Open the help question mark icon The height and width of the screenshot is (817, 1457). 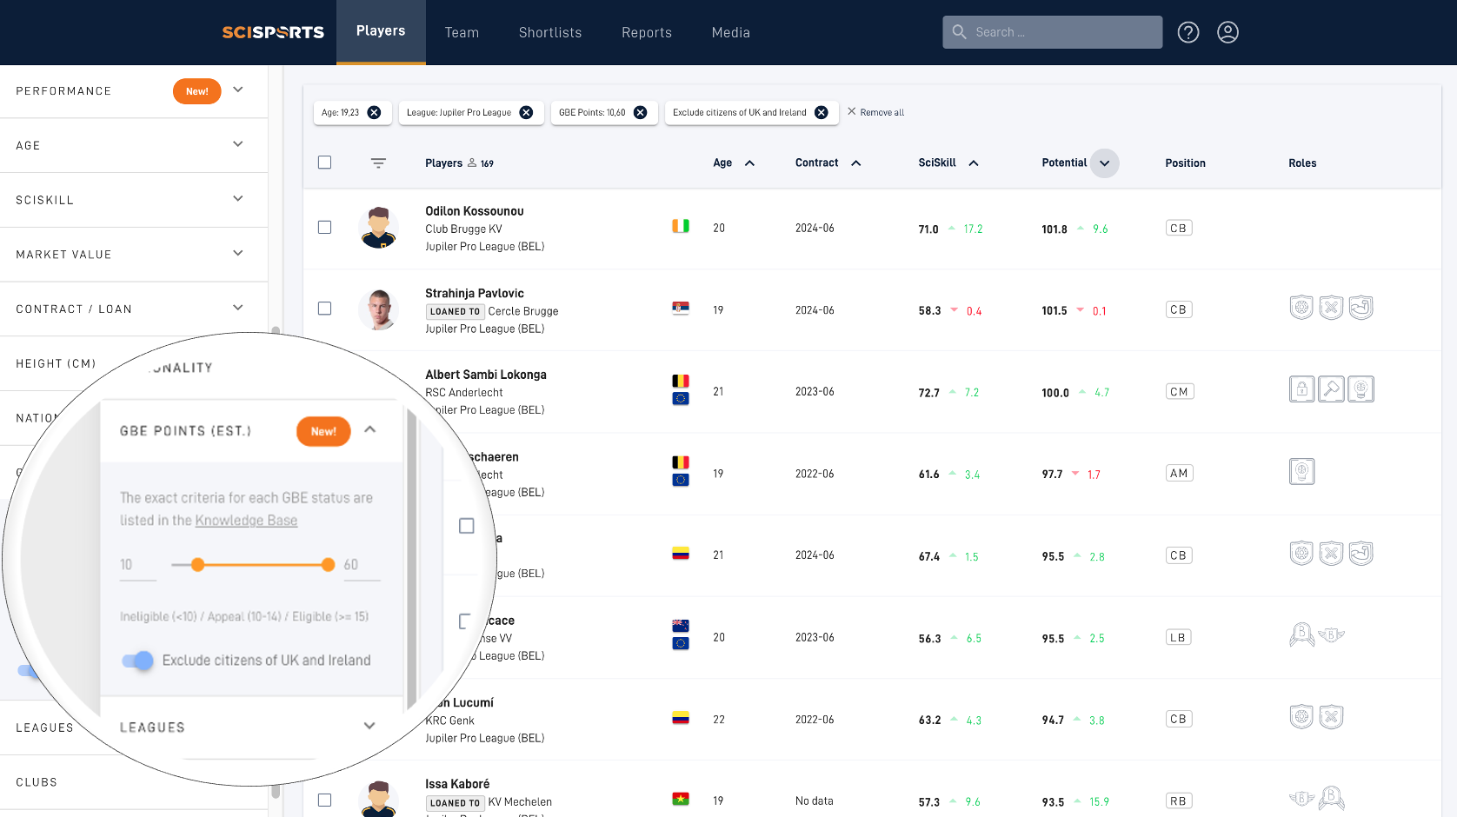click(x=1188, y=32)
